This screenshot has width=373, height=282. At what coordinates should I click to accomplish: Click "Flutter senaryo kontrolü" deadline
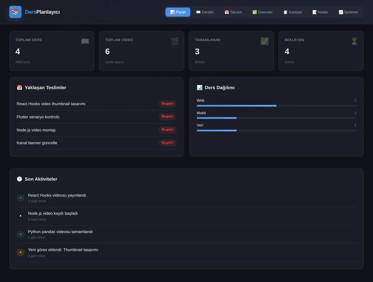coord(38,117)
